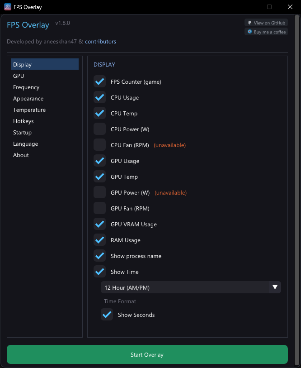Open the Temperature section
The image size is (301, 368).
(x=45, y=110)
